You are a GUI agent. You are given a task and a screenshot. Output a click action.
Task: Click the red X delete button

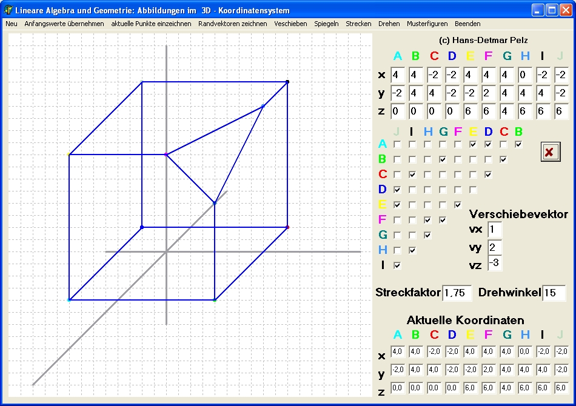pyautogui.click(x=549, y=152)
